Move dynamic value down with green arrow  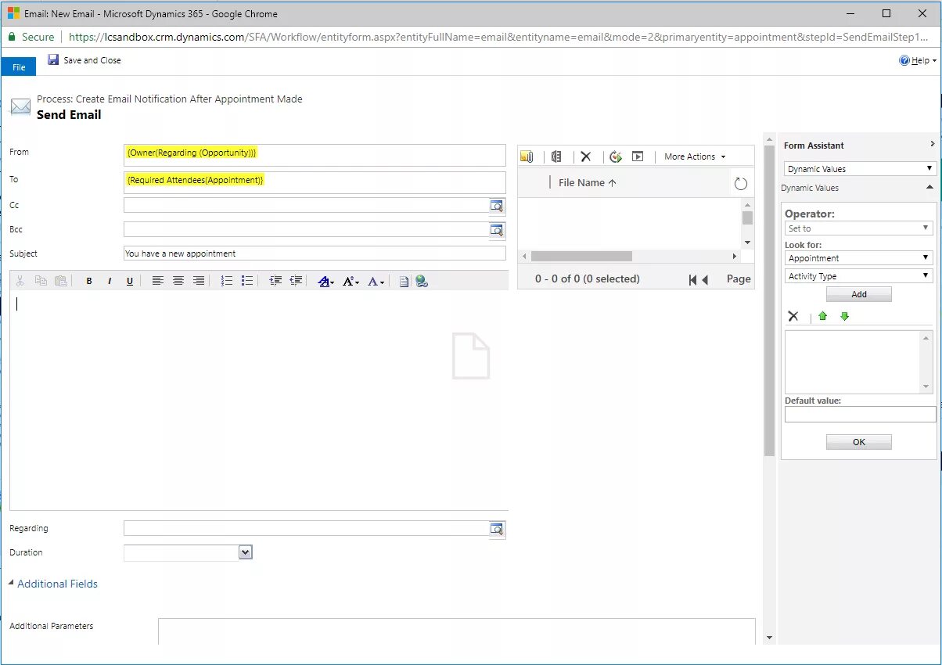[844, 316]
